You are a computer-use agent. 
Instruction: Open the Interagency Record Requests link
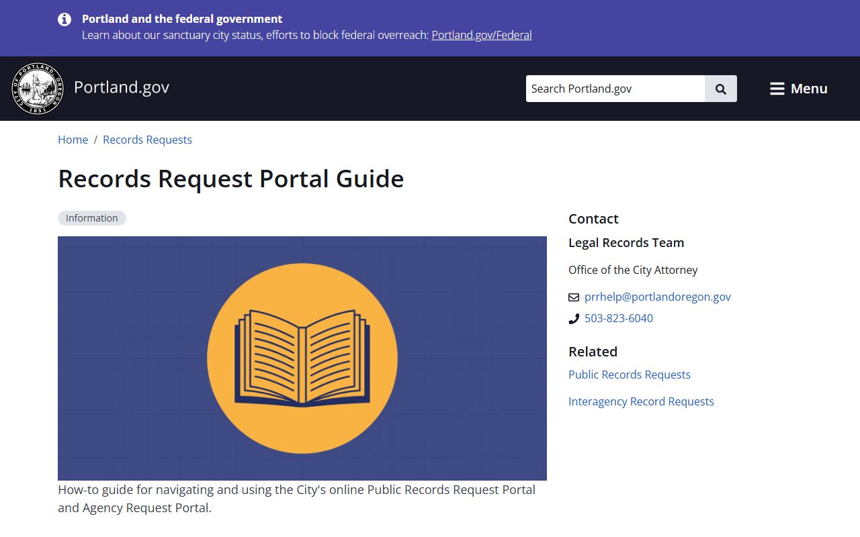point(641,401)
